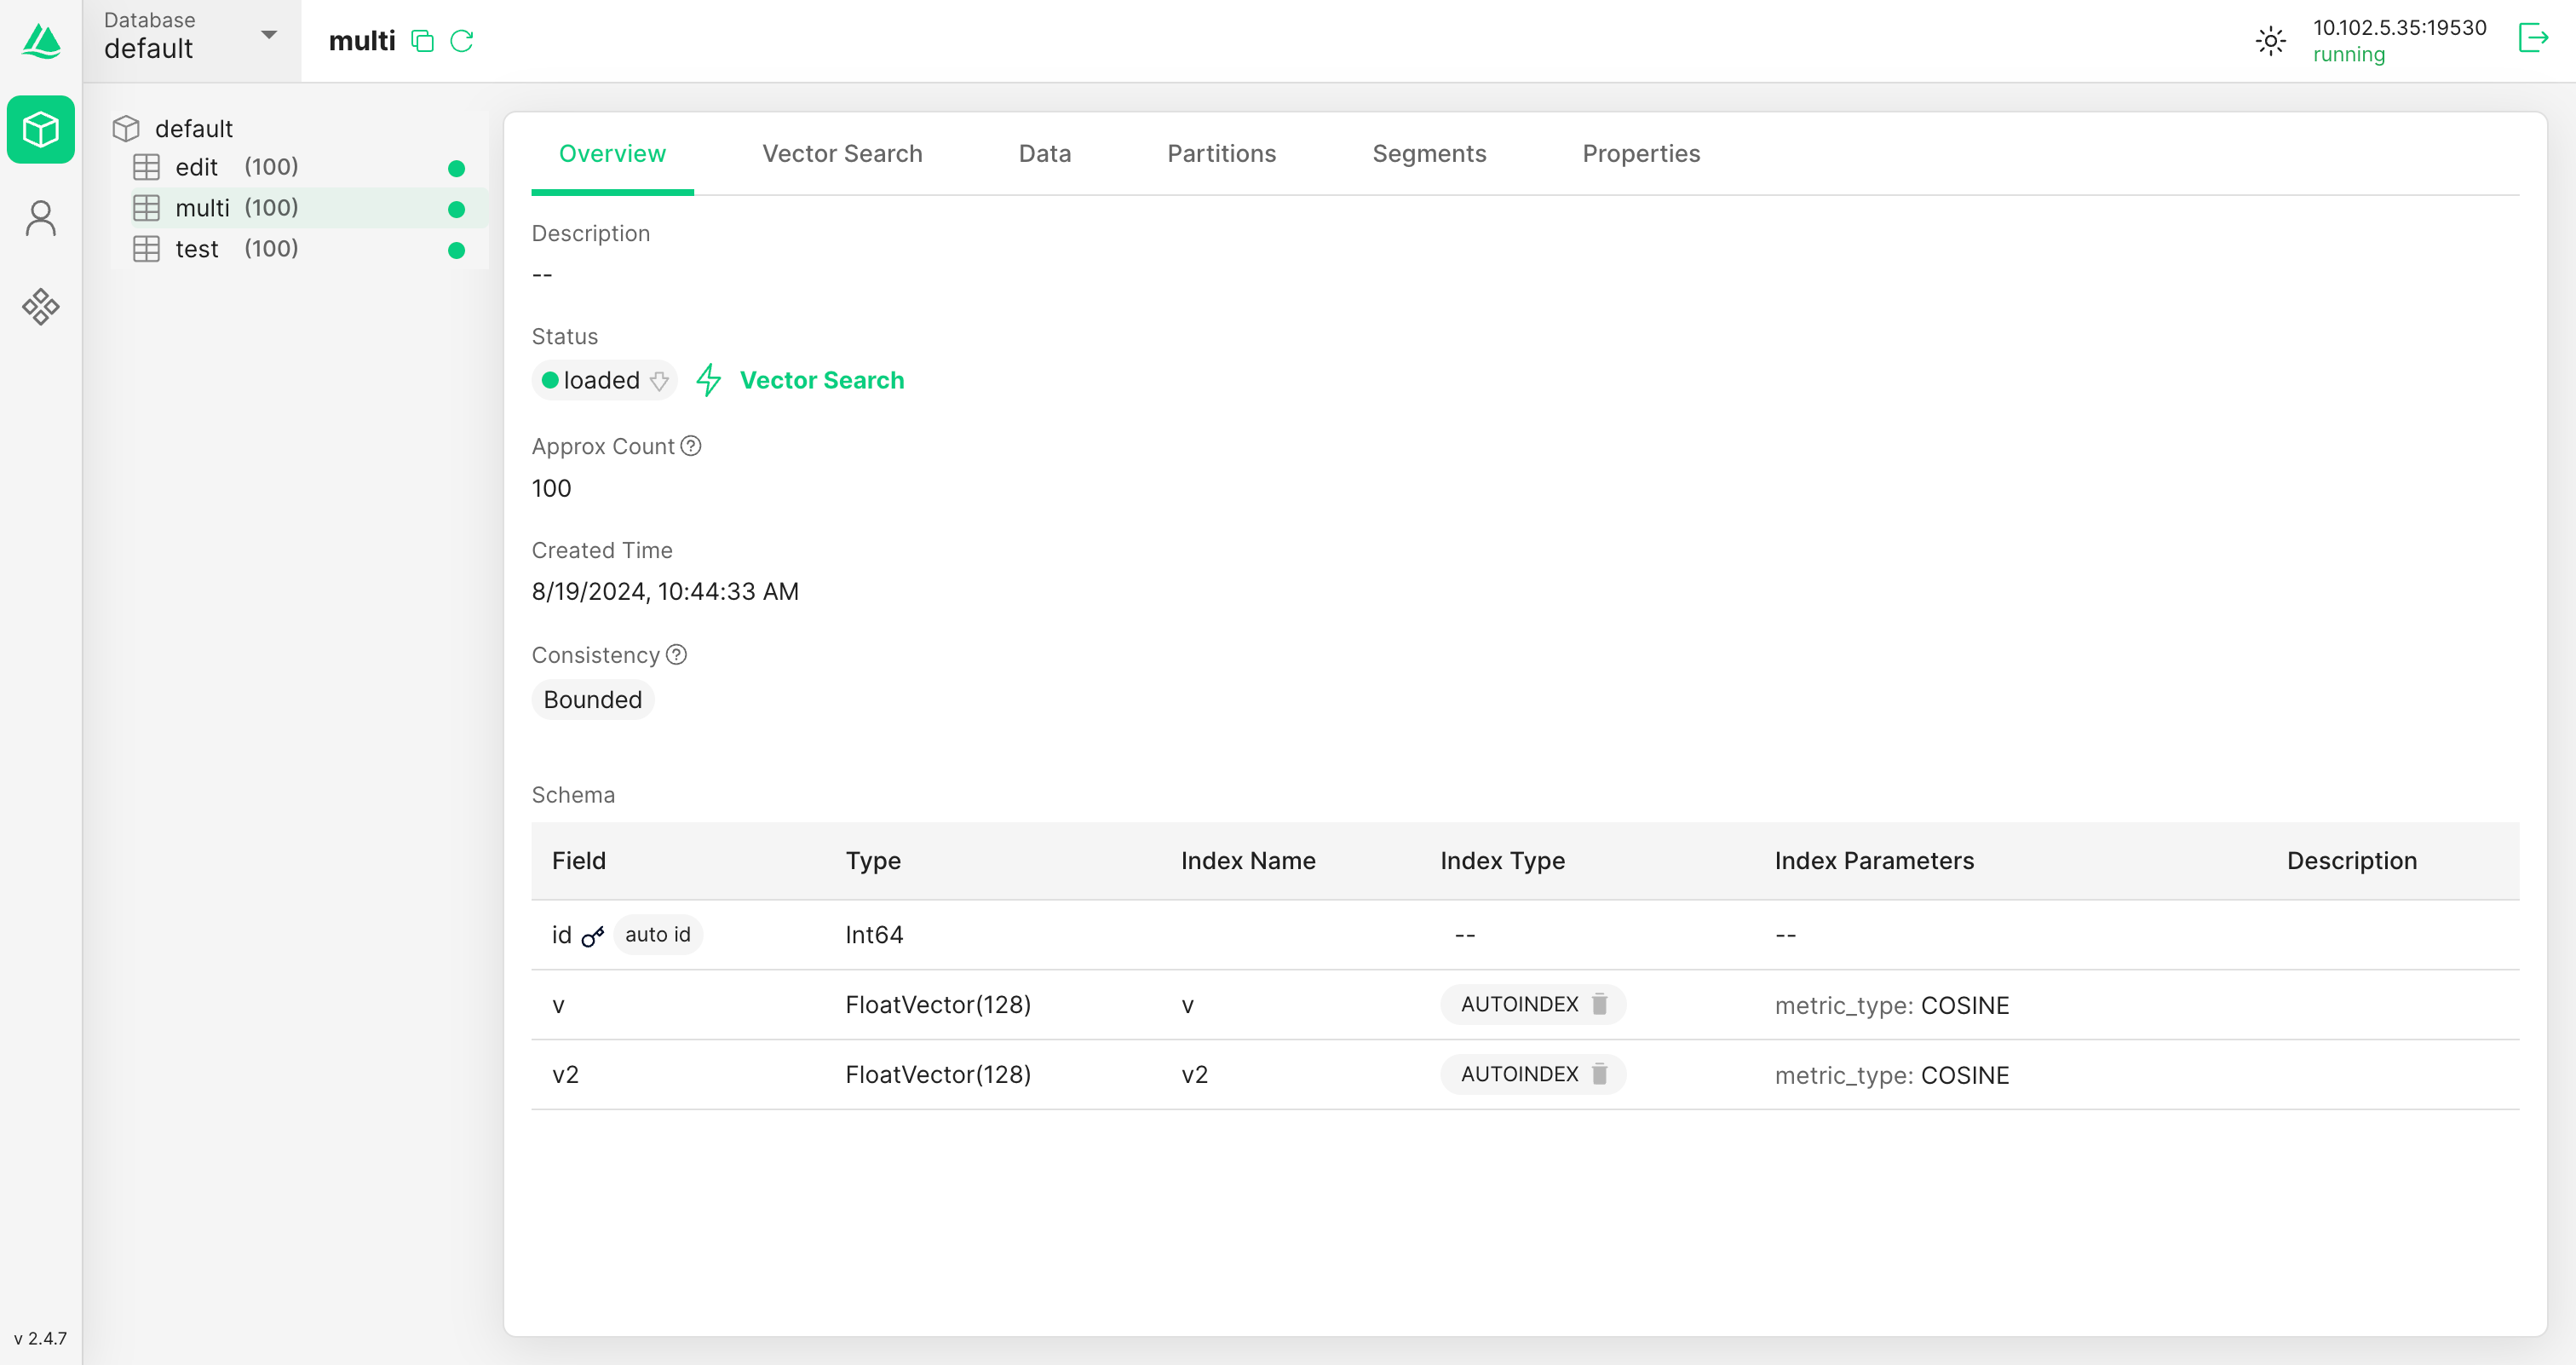
Task: Switch to the Overview tab
Action: (612, 153)
